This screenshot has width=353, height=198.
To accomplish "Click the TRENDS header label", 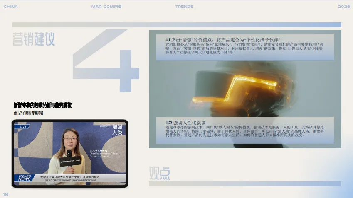I will click(x=184, y=7).
